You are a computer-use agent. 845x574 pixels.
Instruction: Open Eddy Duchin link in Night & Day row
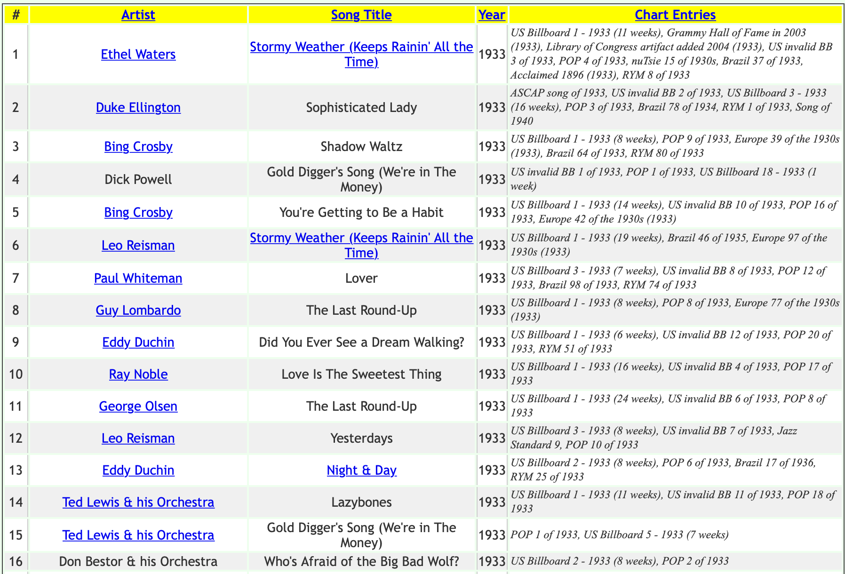[138, 470]
